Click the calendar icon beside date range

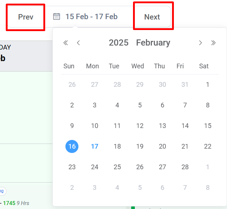56,16
